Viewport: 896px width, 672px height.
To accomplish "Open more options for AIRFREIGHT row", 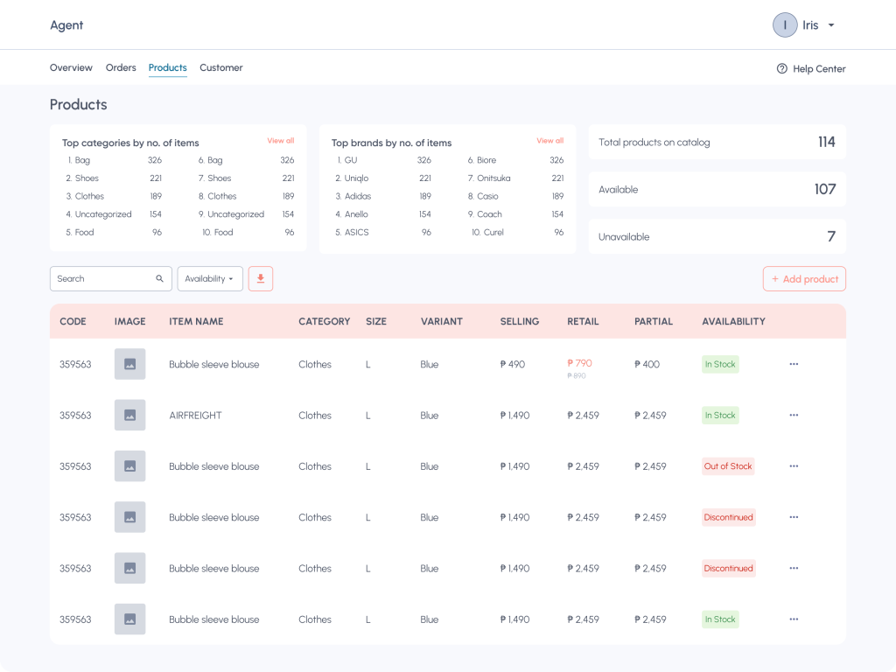I will 794,416.
